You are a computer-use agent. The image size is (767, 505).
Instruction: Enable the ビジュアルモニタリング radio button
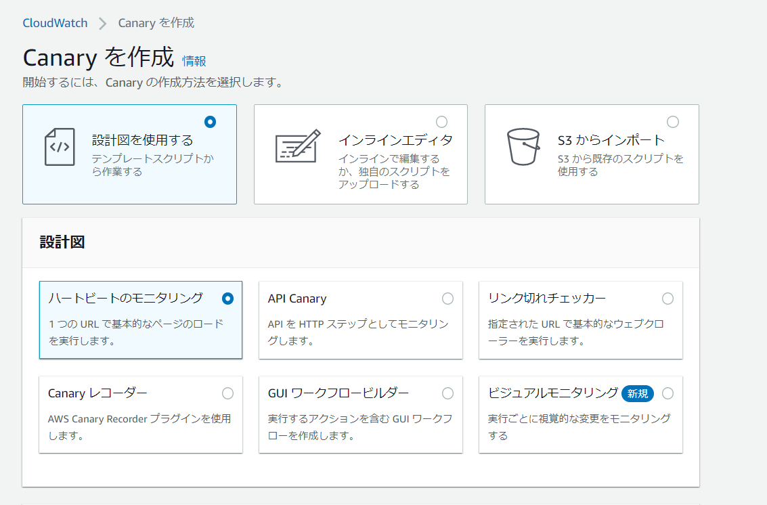pyautogui.click(x=667, y=393)
